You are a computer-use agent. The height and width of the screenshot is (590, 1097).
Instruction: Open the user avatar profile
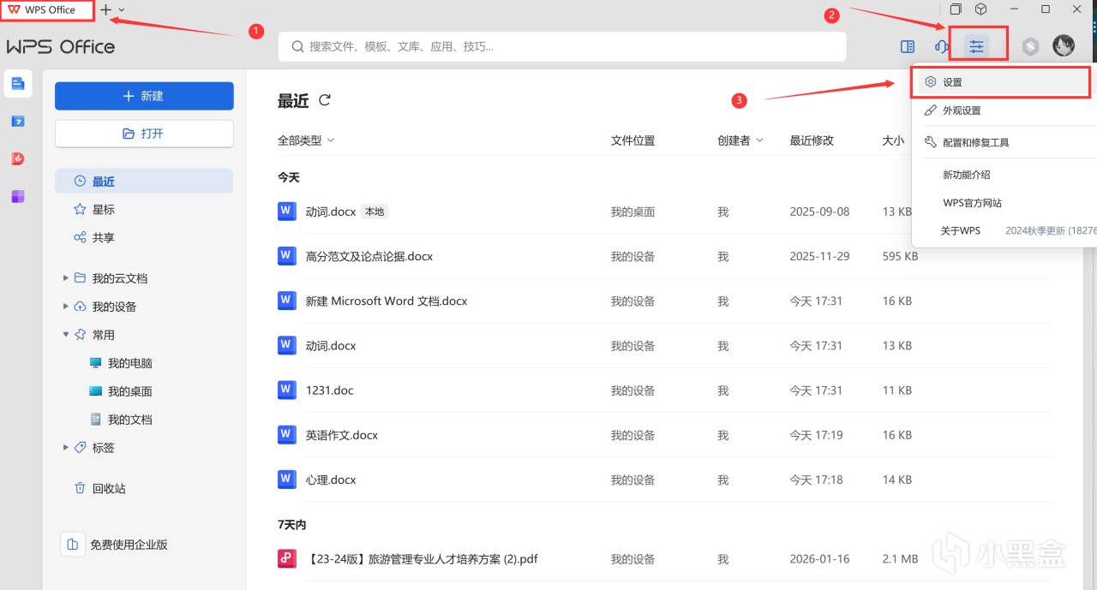[1064, 46]
